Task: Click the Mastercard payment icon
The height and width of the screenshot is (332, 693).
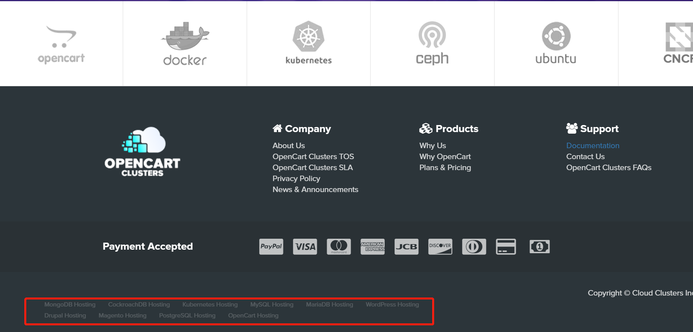Action: (339, 247)
